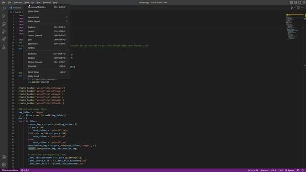
Task: Click the feedback icon in the status bar
Action: pos(298,170)
